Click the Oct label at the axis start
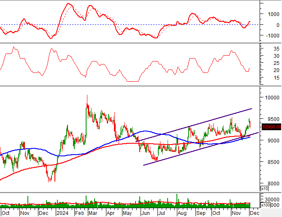Image resolution: width=282 pixels, height=217 pixels. 6,214
